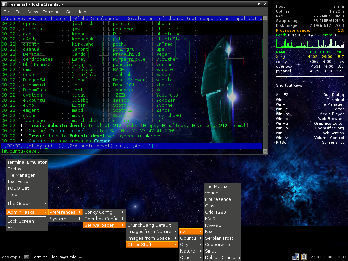Open the File menu in the Terminal

click(6, 11)
